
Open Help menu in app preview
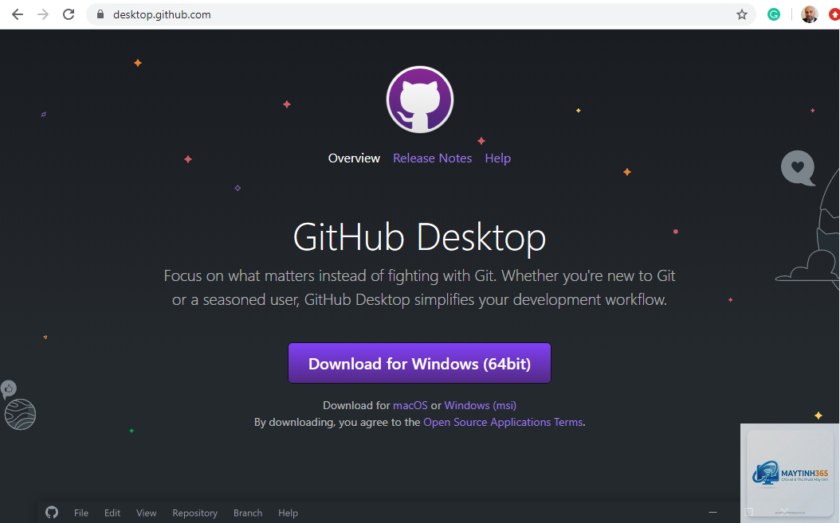pos(289,513)
